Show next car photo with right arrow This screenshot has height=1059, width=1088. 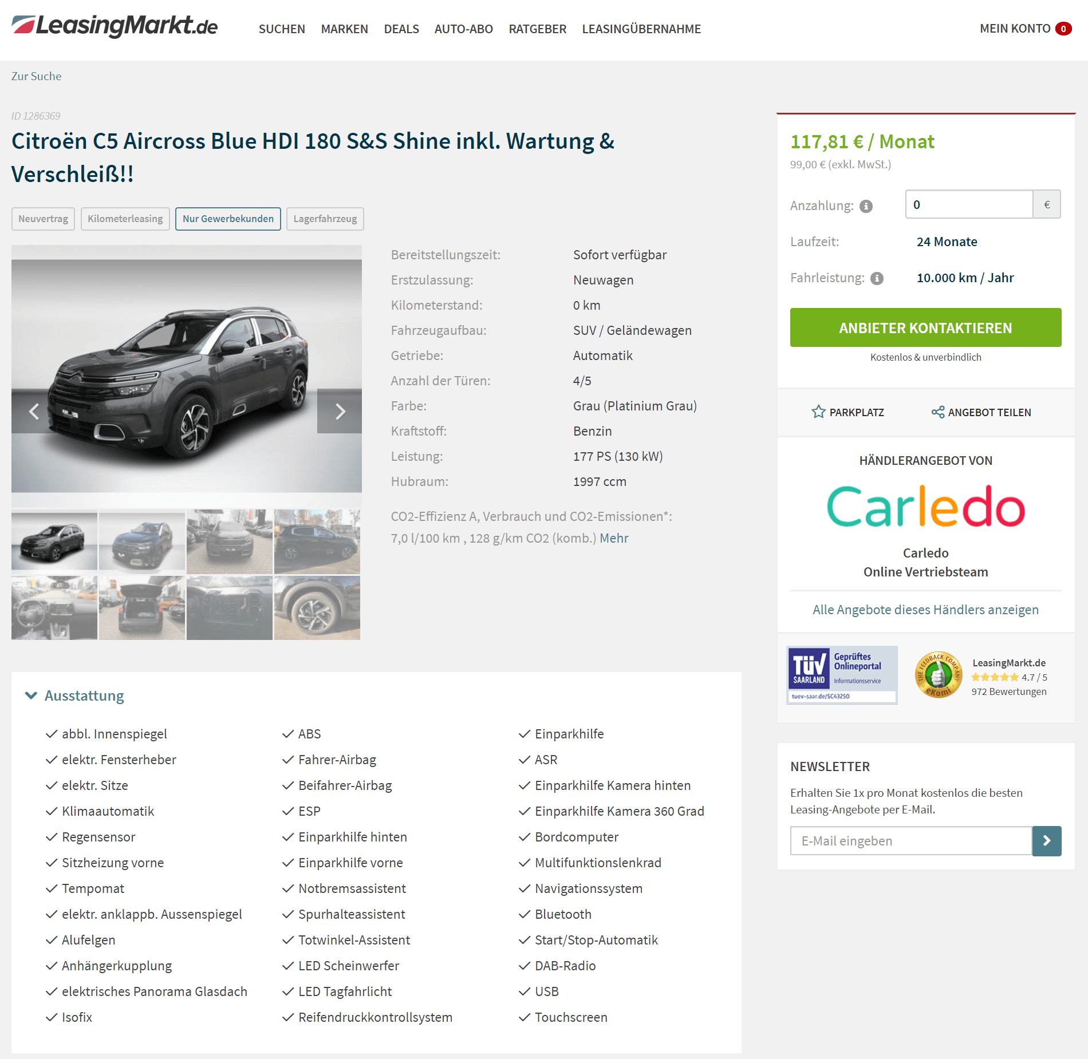click(x=340, y=411)
